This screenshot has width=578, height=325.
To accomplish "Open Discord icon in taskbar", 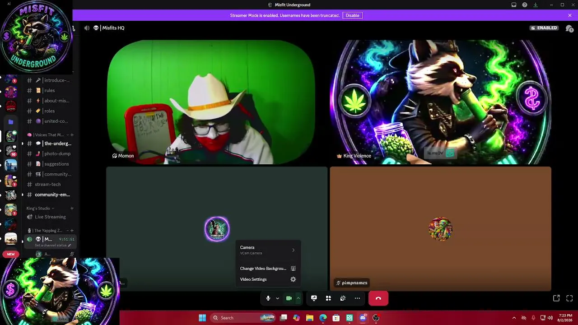I will tap(363, 318).
